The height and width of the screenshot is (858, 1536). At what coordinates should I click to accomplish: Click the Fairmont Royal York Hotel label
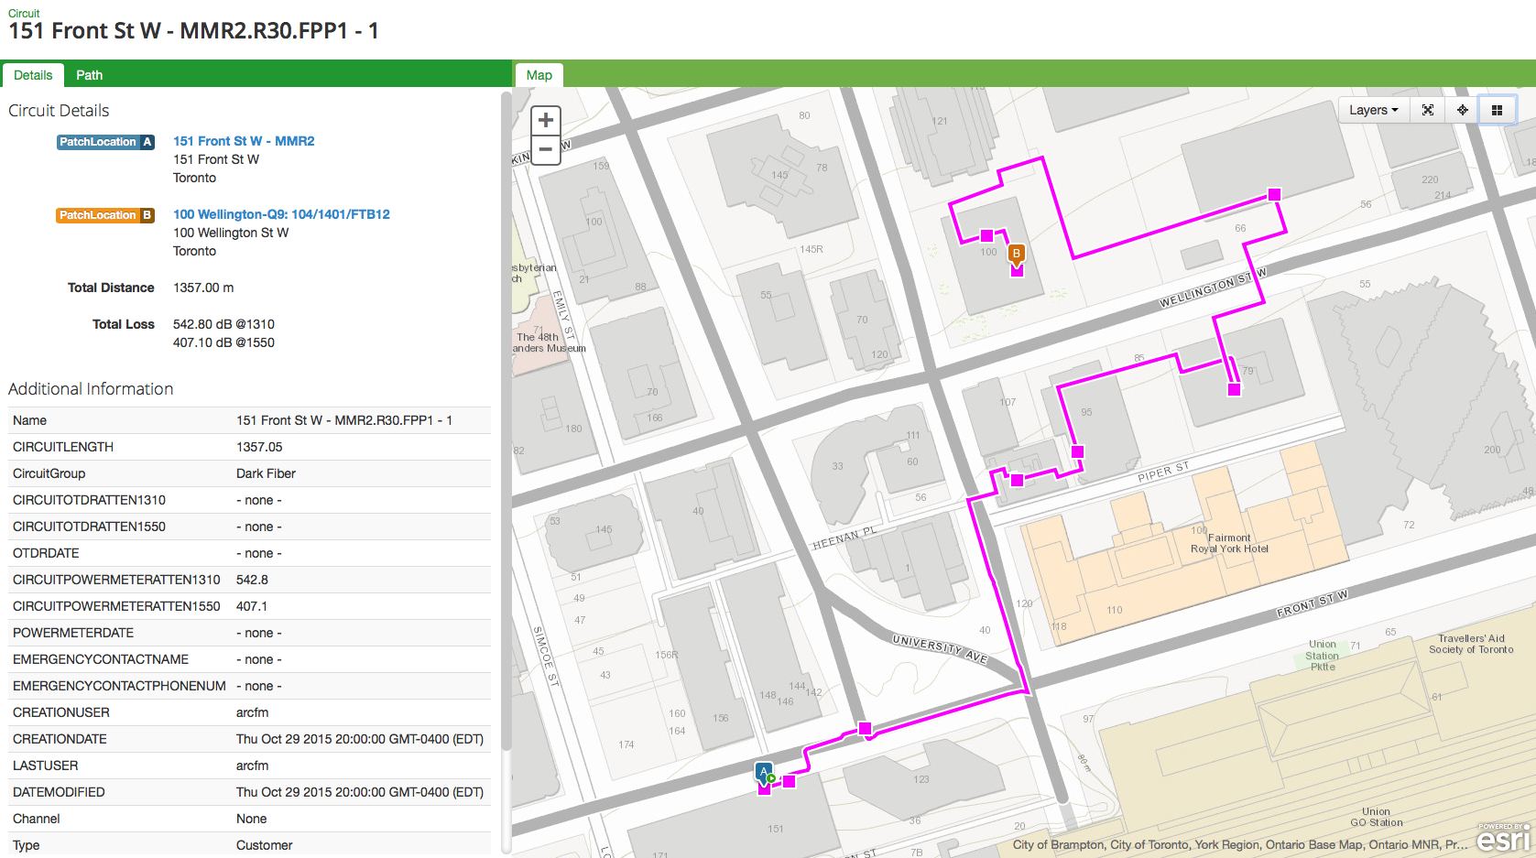coord(1229,544)
